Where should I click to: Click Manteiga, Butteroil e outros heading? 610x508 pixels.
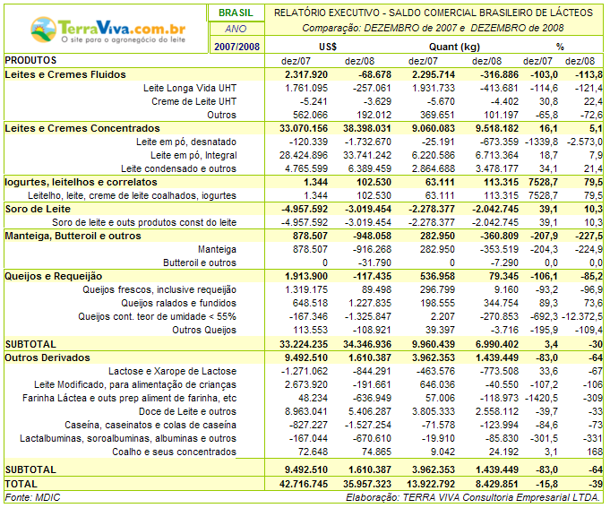pyautogui.click(x=73, y=236)
